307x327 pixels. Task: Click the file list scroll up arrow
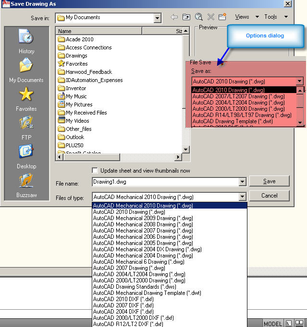point(185,31)
